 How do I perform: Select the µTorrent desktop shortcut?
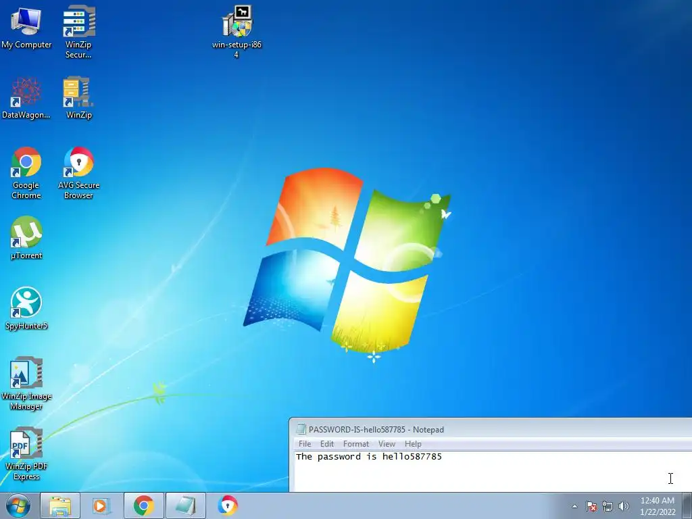(26, 239)
